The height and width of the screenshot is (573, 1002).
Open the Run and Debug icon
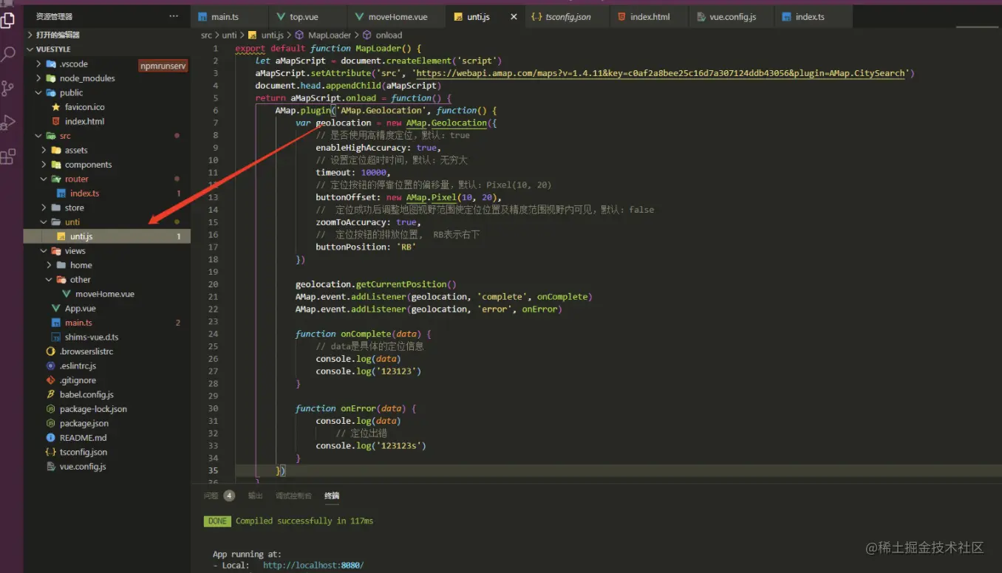(x=8, y=123)
